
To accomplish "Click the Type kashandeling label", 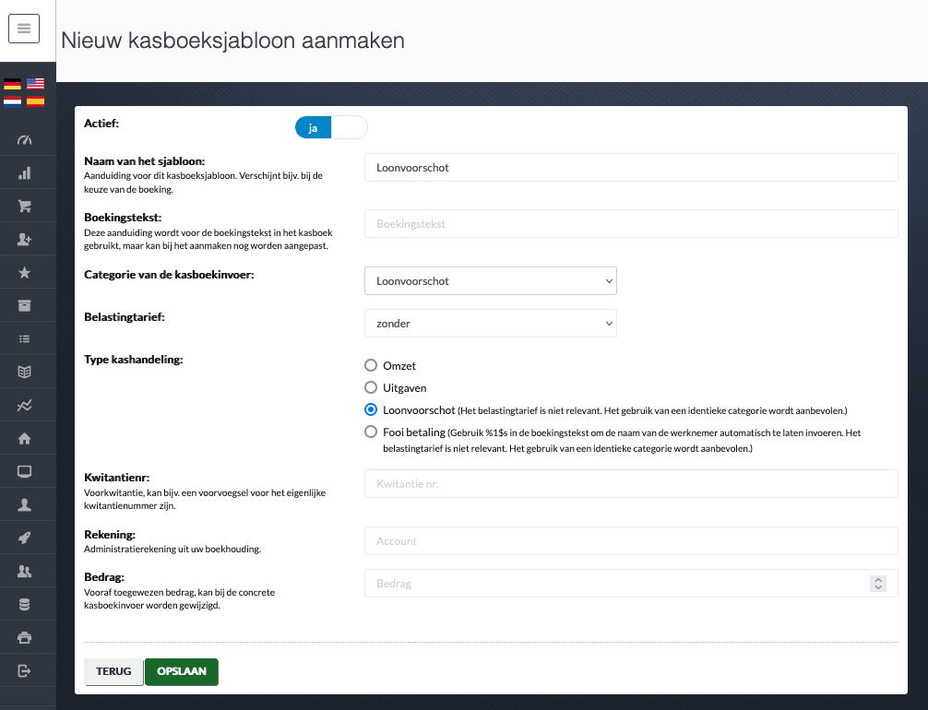I will 134,359.
